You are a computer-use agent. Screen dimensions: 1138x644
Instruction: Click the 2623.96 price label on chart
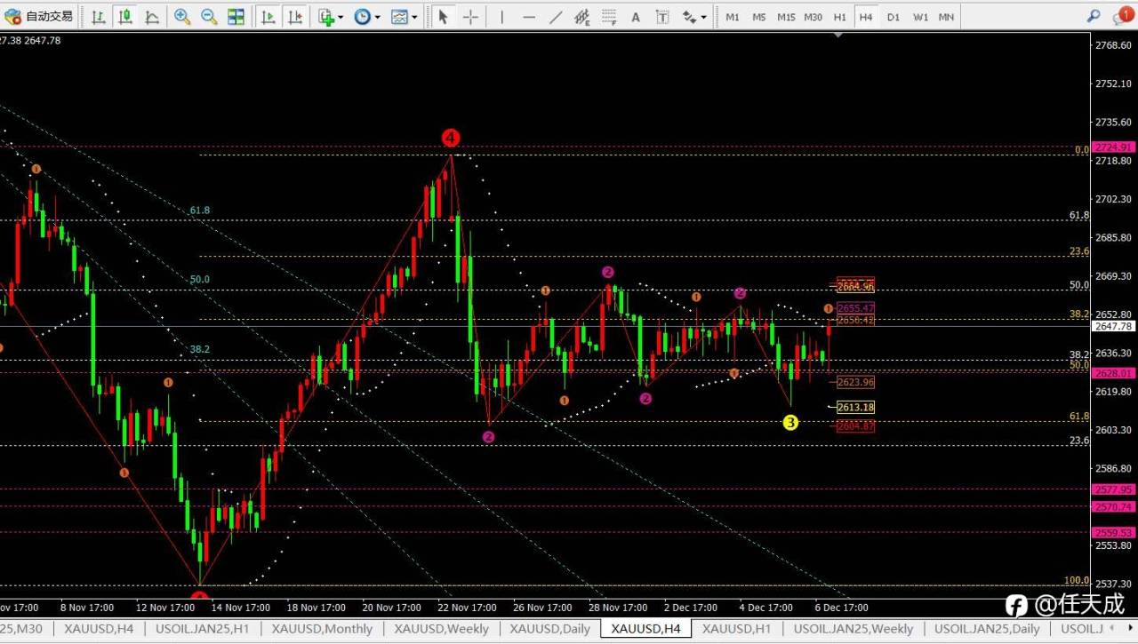pyautogui.click(x=855, y=383)
